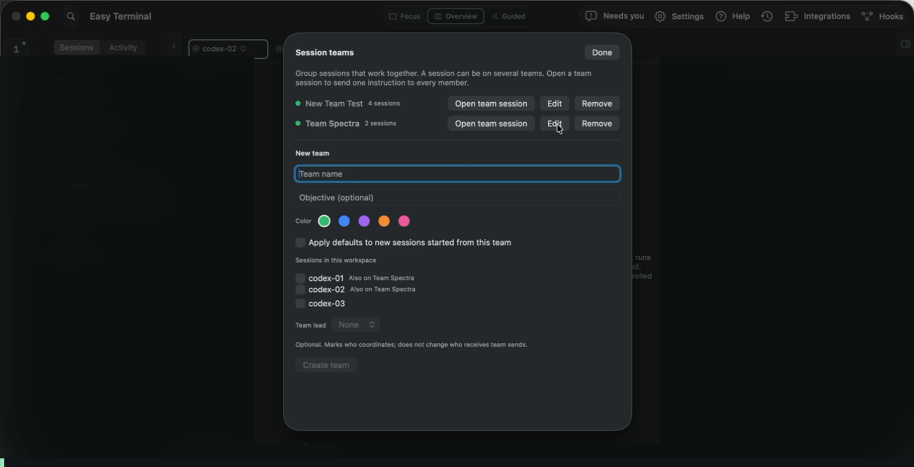The height and width of the screenshot is (467, 914).
Task: Click the Session teams dialog title
Action: (324, 53)
